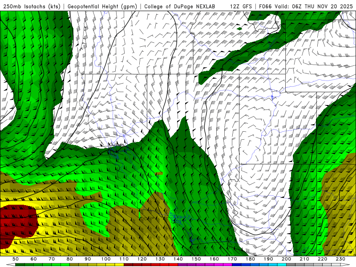Click the '50' colorbar label

point(16,259)
